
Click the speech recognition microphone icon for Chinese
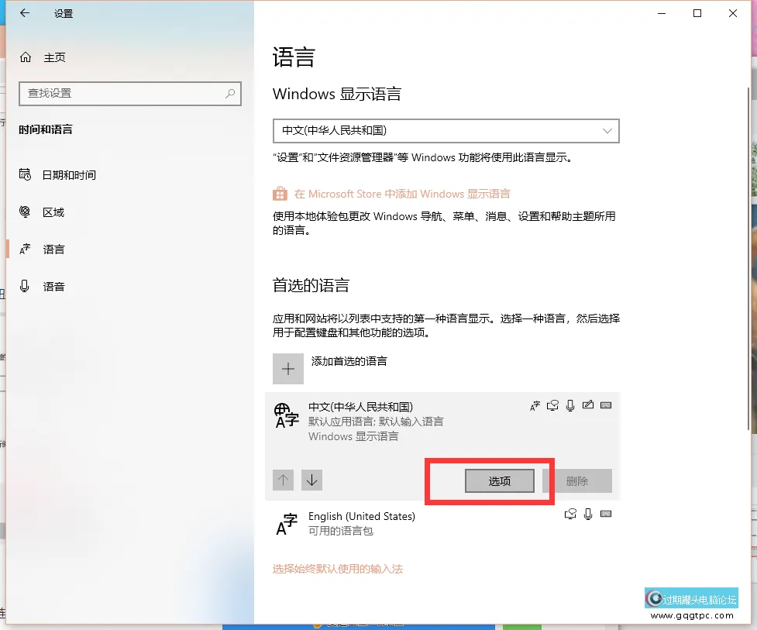click(570, 405)
